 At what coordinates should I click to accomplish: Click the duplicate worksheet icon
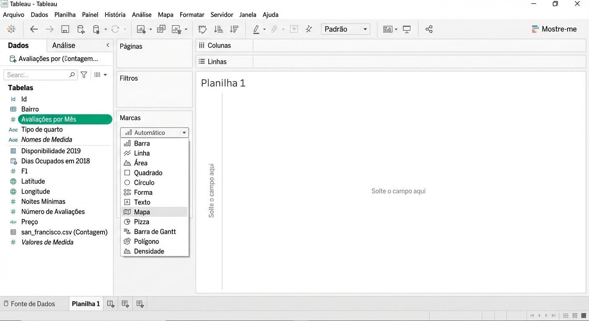click(161, 29)
